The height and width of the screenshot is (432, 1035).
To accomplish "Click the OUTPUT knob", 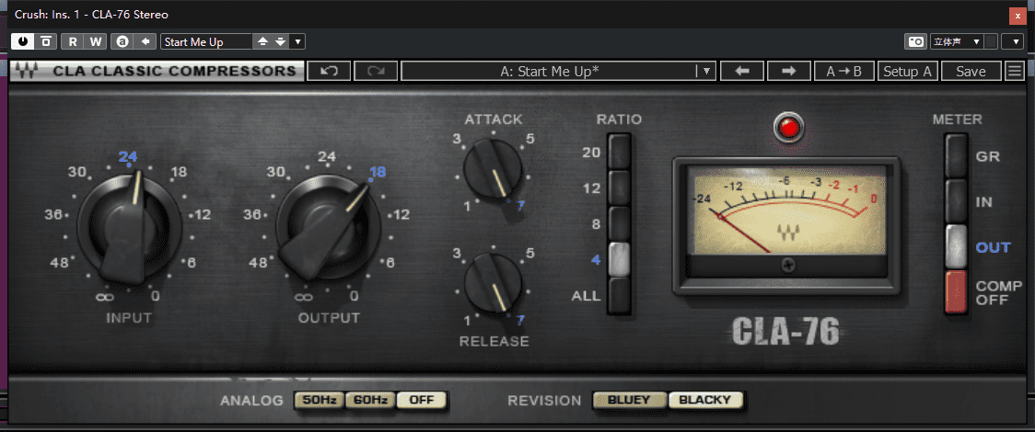I will click(x=328, y=227).
